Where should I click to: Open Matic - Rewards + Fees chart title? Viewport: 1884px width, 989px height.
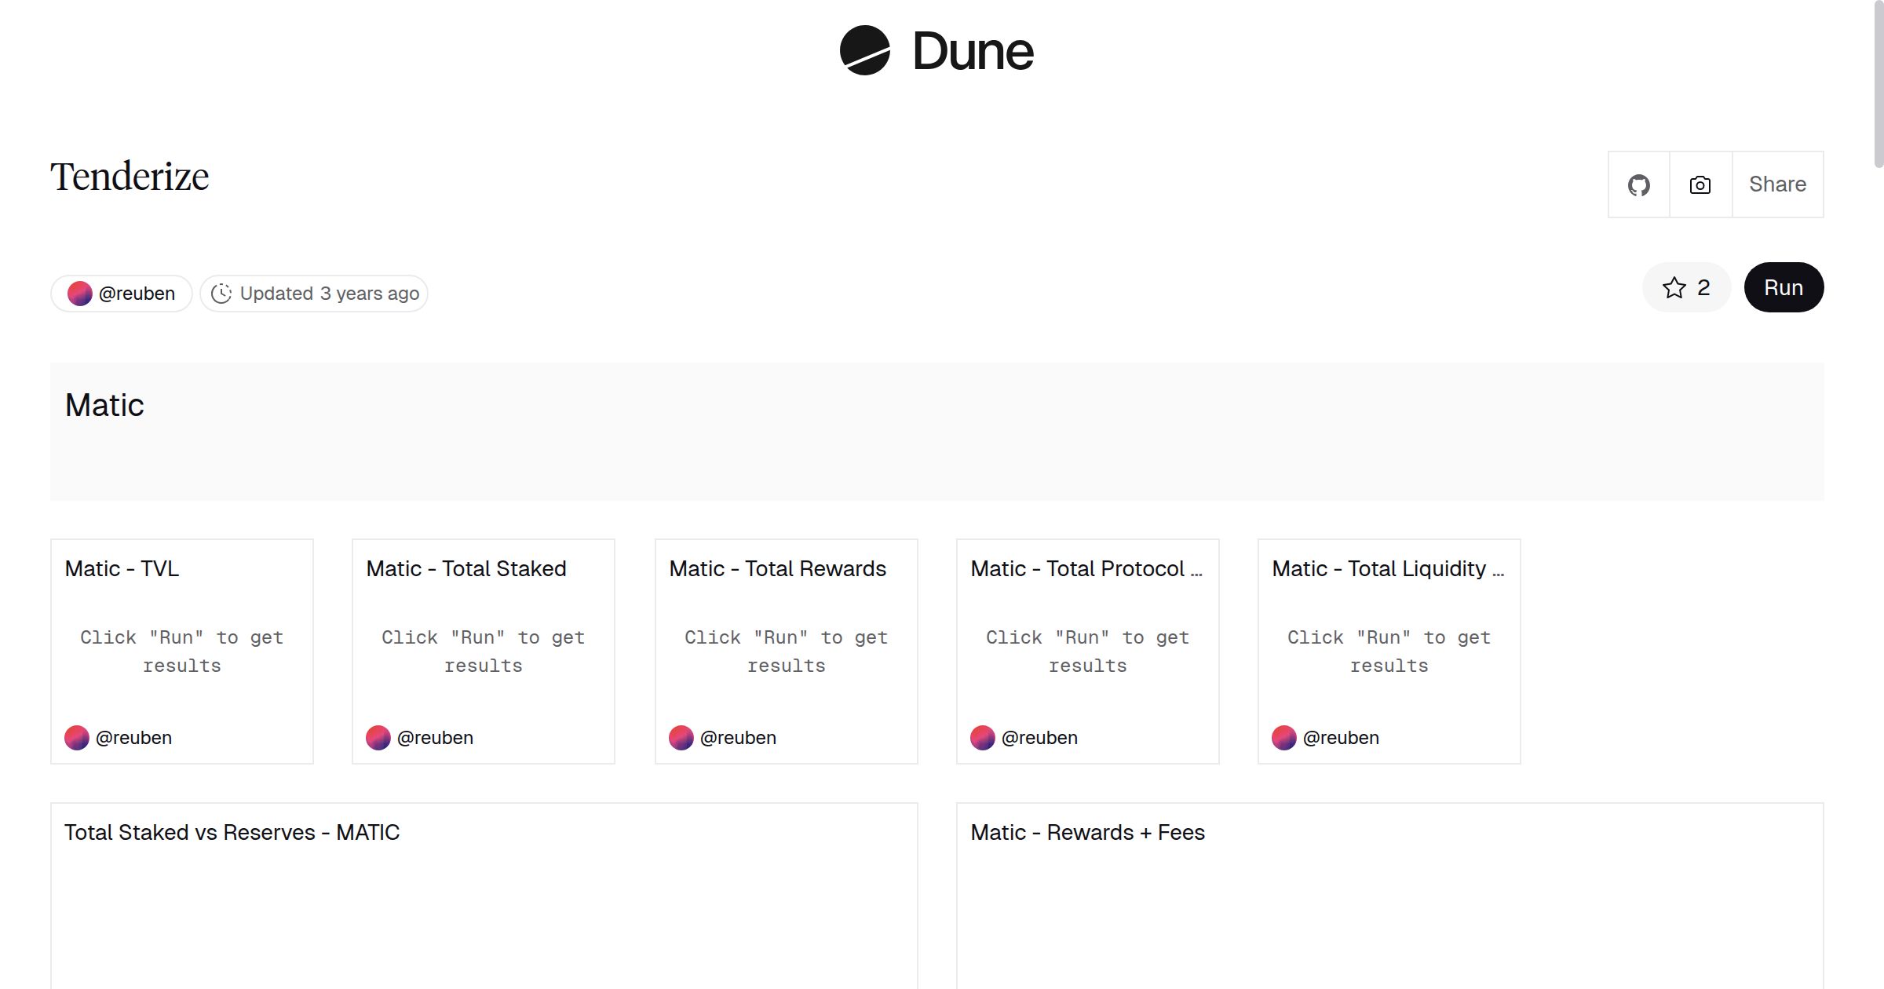(x=1087, y=832)
